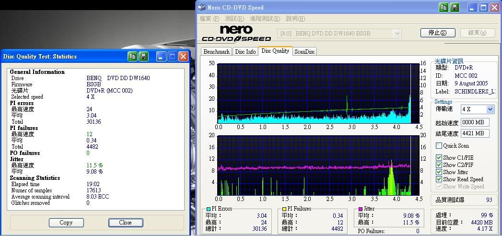Viewport: 502px width, 236px height.
Task: Switch to the Disc Info tab
Action: (x=245, y=51)
